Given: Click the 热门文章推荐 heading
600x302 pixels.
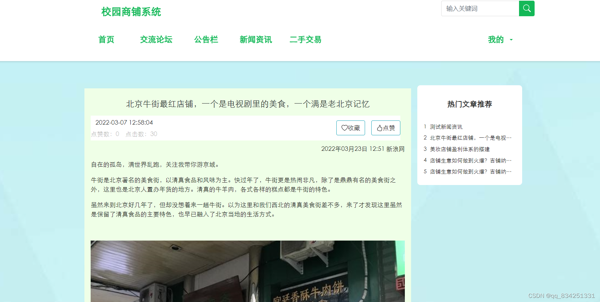Looking at the screenshot, I should 470,104.
